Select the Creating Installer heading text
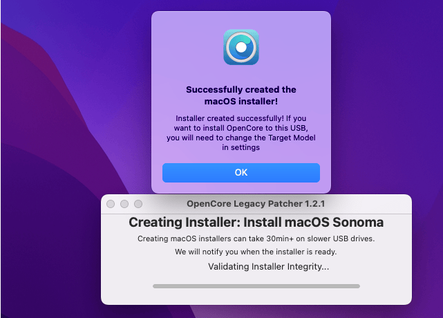Image resolution: width=443 pixels, height=318 pixels. [x=256, y=223]
